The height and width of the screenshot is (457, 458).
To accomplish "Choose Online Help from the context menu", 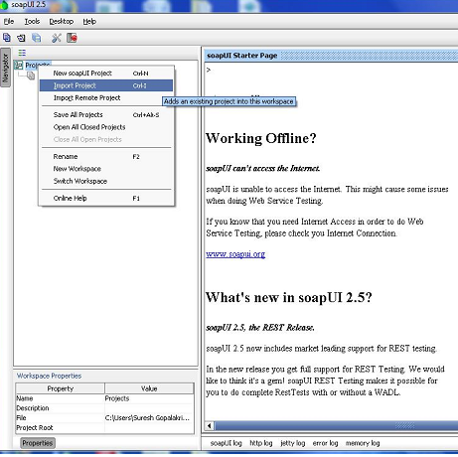I will pos(106,198).
